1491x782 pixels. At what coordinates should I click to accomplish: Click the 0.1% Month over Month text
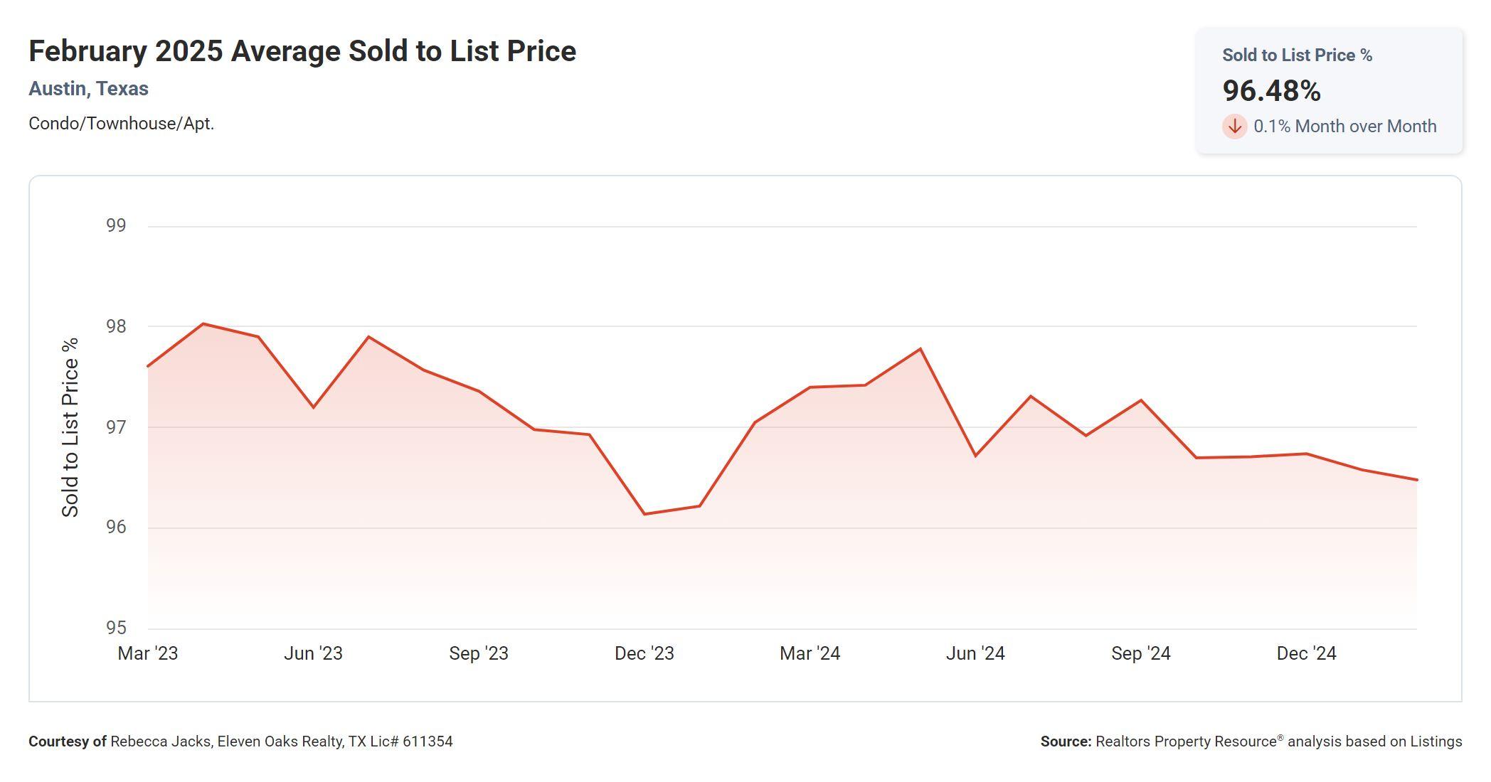pyautogui.click(x=1344, y=127)
